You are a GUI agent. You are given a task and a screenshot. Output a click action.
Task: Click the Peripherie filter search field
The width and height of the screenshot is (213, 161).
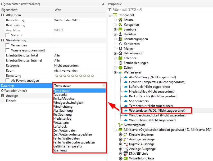[161, 10]
